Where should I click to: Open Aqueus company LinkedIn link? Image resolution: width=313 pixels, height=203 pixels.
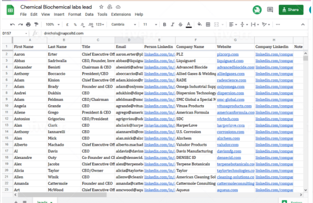click(274, 190)
